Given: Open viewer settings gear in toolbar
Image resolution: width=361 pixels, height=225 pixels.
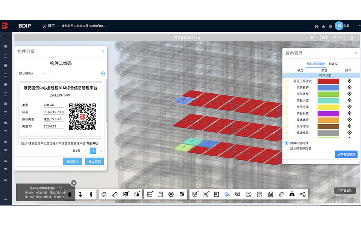Looking at the screenshot, I should pyautogui.click(x=171, y=194).
